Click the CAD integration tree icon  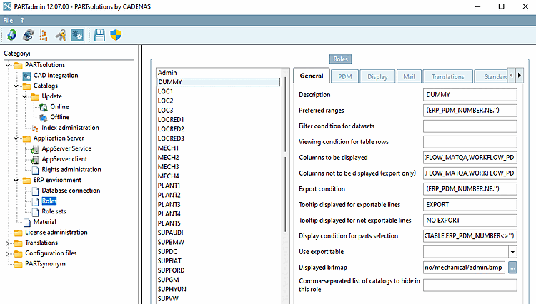point(26,76)
